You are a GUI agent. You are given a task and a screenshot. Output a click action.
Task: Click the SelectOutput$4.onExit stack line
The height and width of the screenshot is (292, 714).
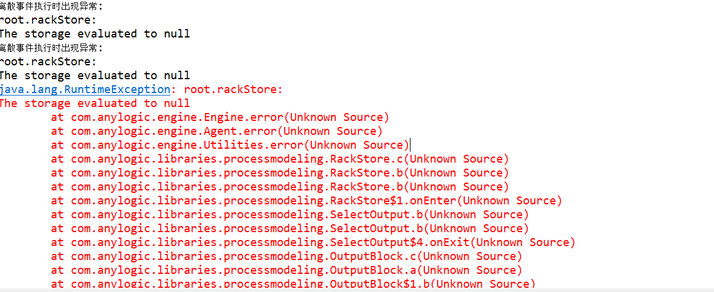313,242
